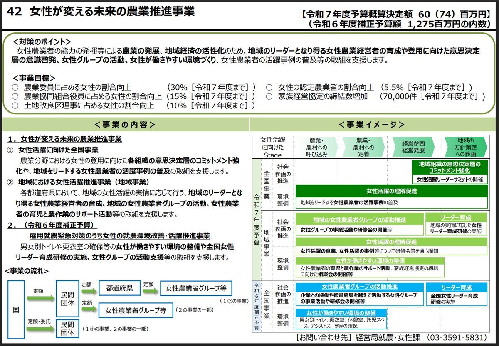Click the '<対策のポイント>' heading
Viewport: 499px width, 346px height.
(42, 42)
